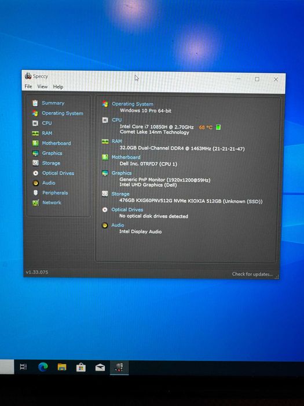
Task: Select Motherboard in the sidebar list
Action: tap(56, 143)
